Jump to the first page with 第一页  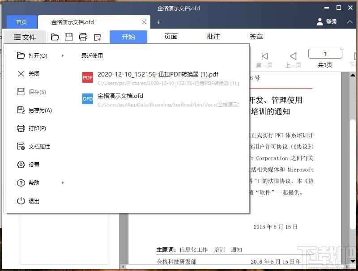pyautogui.click(x=264, y=60)
